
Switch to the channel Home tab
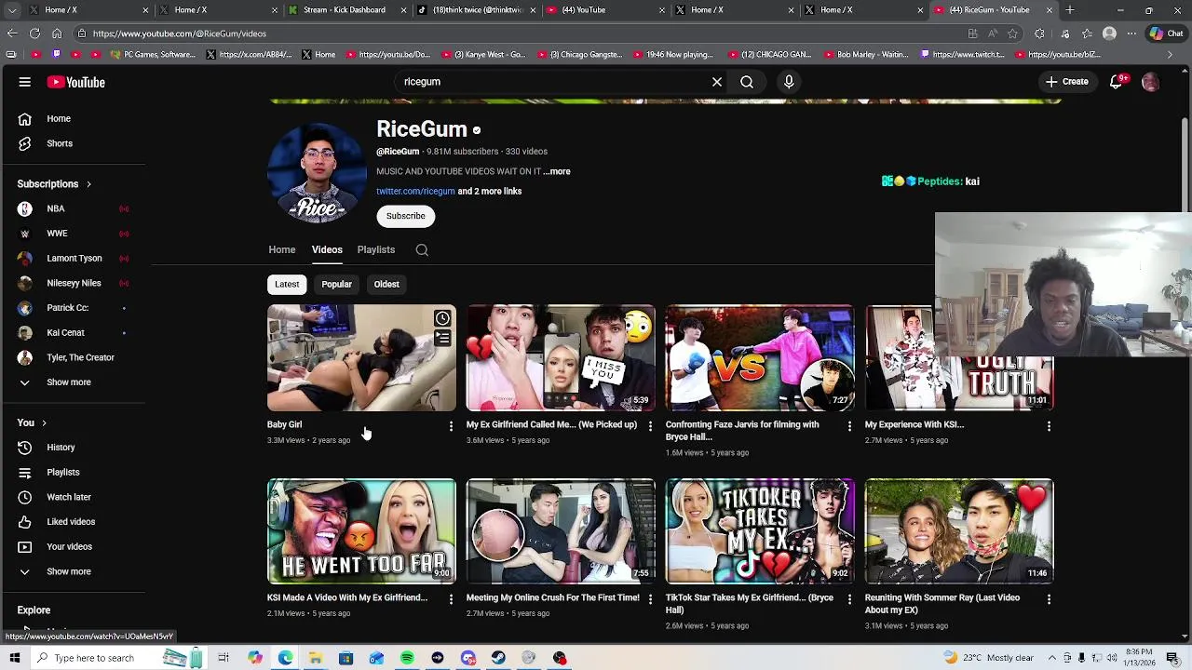pos(282,249)
